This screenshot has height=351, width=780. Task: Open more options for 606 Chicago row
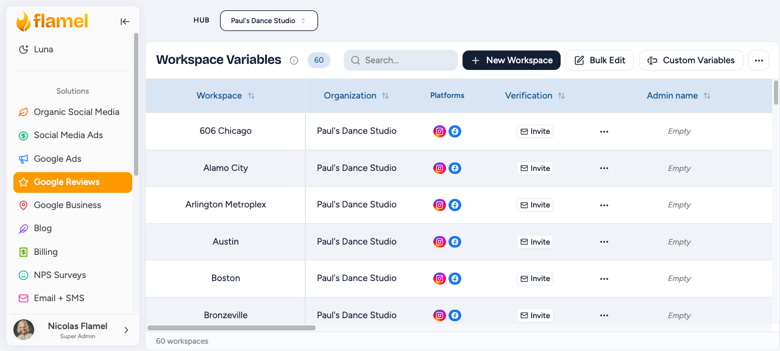[604, 131]
